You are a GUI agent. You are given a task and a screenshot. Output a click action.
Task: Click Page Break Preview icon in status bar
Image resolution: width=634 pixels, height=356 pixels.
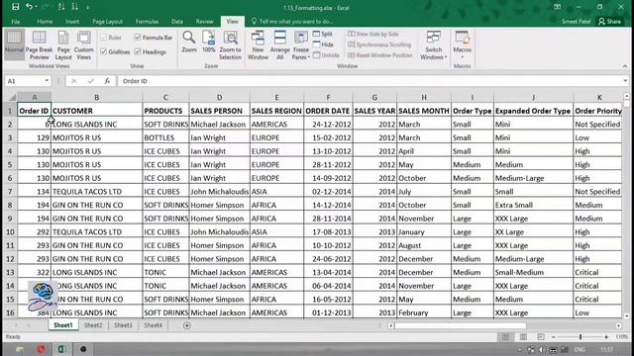click(541, 336)
